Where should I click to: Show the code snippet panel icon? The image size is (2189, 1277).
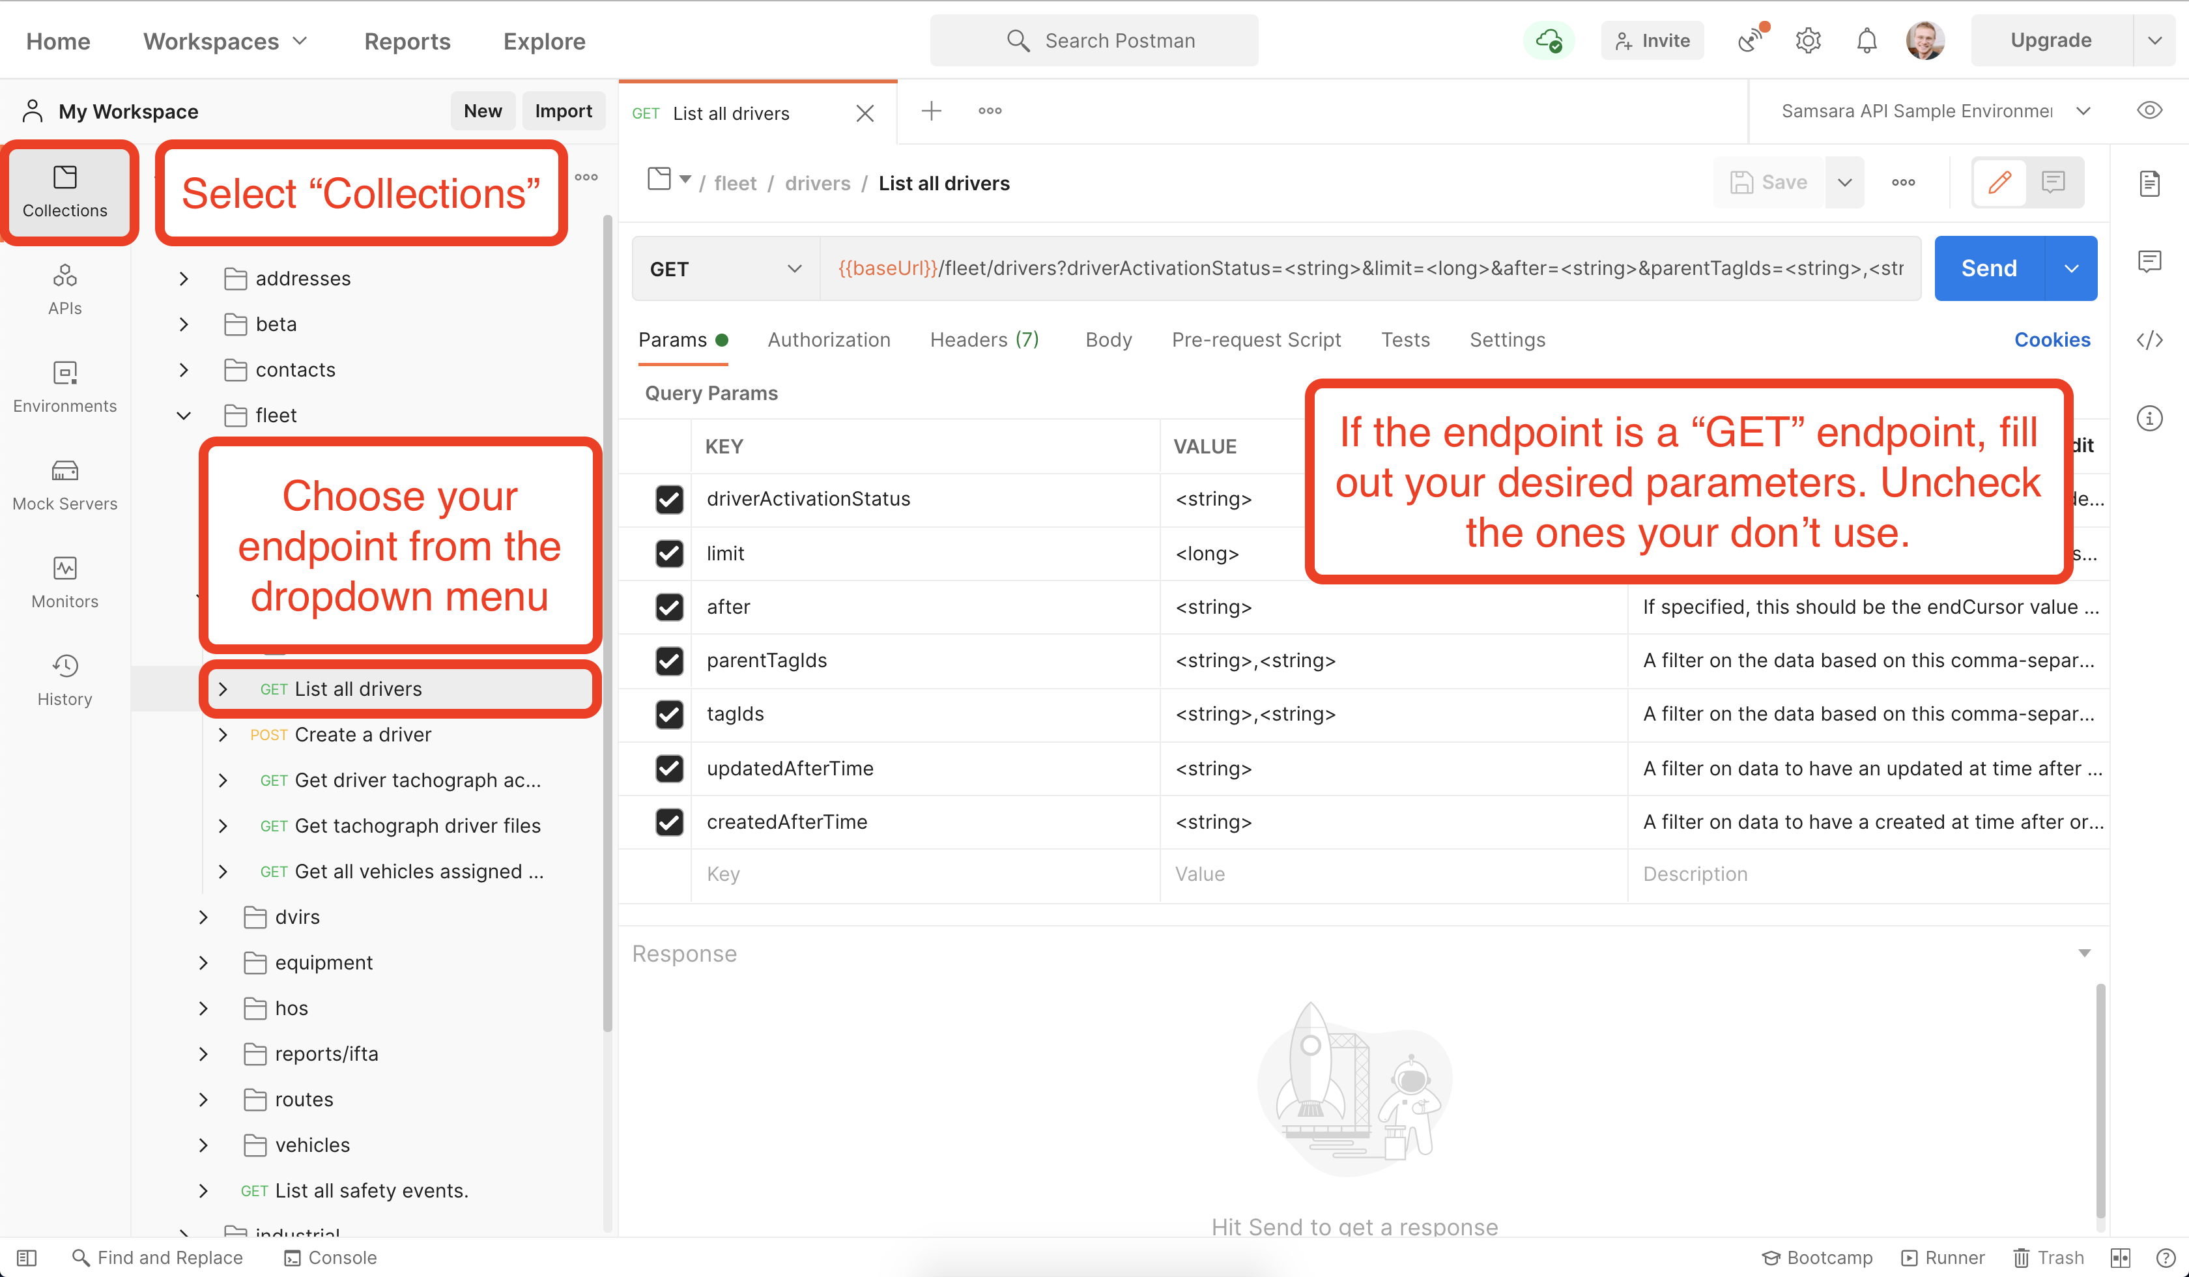coord(2149,339)
